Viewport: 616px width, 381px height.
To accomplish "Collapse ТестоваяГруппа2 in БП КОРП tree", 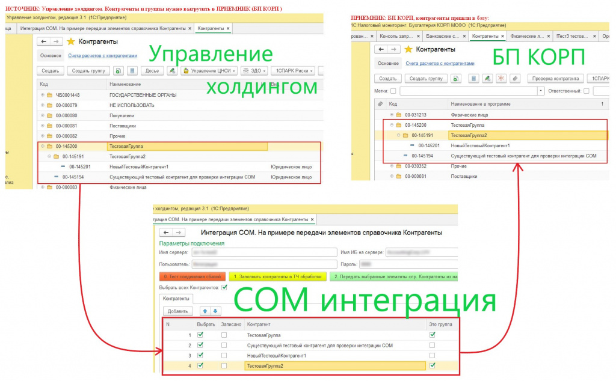I will point(398,135).
